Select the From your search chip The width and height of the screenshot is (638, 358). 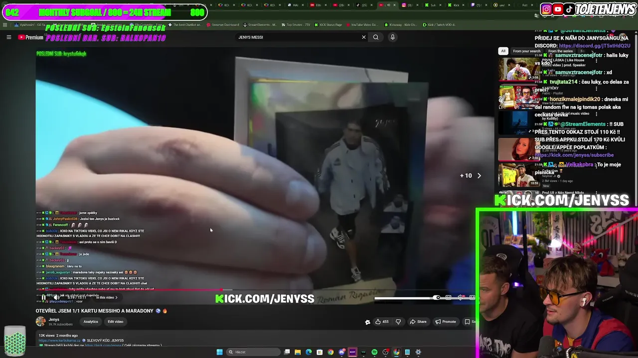[526, 51]
